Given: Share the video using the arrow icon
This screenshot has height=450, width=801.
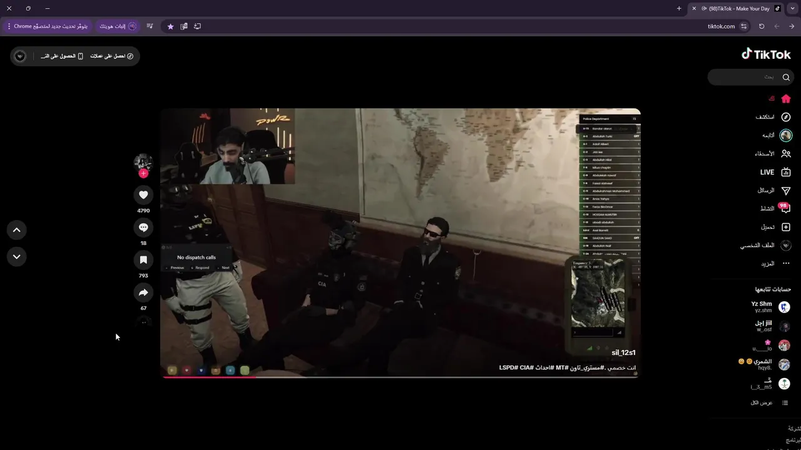Looking at the screenshot, I should (143, 292).
